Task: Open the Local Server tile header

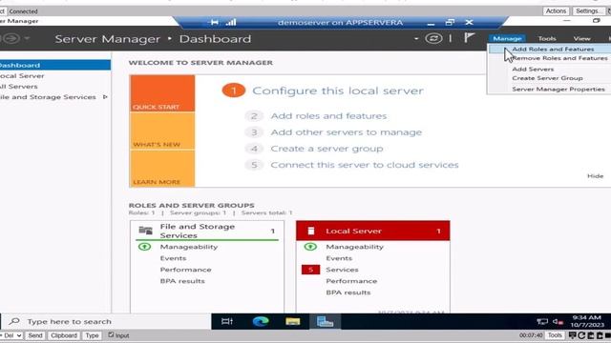Action: 373,231
